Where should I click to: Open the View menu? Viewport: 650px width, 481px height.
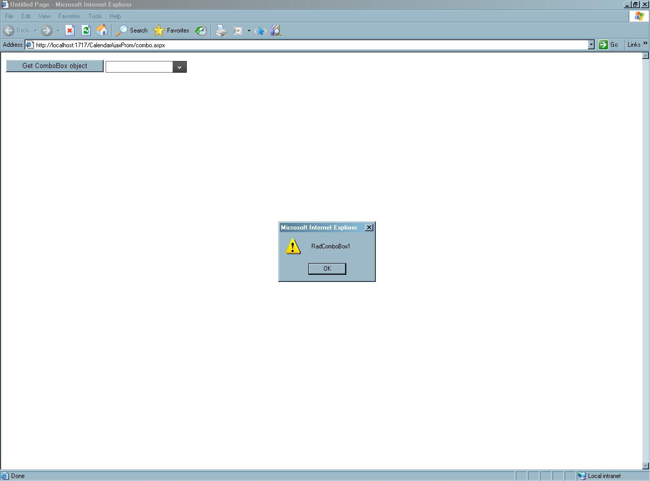tap(45, 16)
